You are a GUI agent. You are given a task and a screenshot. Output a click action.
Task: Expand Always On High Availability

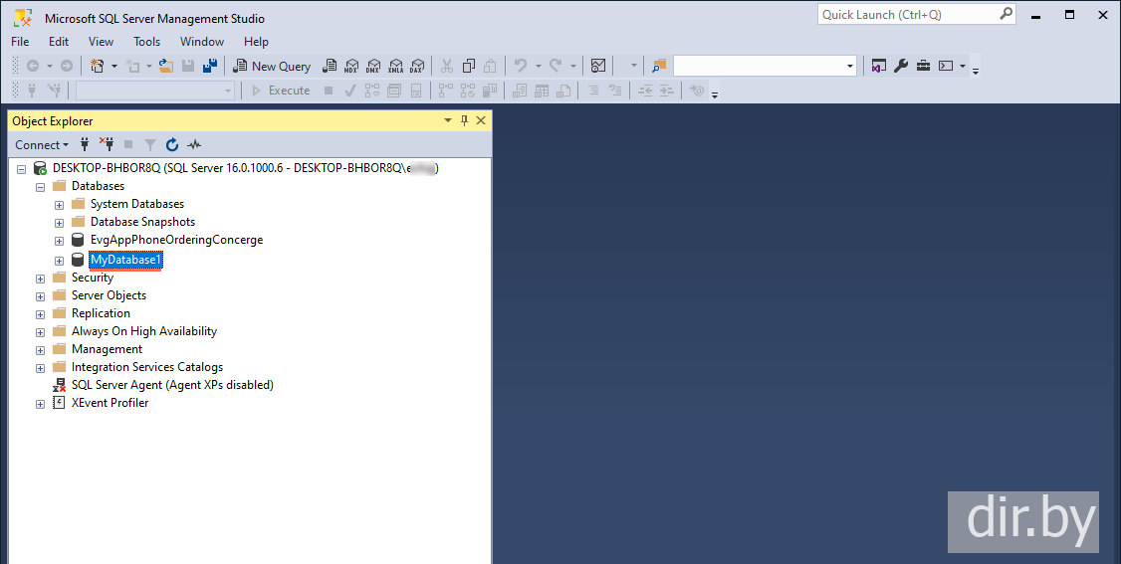(x=40, y=332)
